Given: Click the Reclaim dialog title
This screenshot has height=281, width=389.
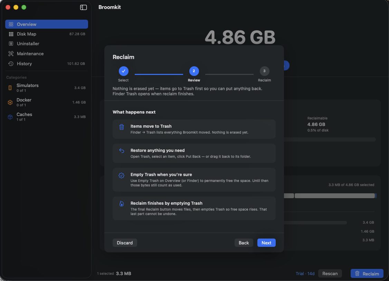Looking at the screenshot, I should click(x=123, y=57).
